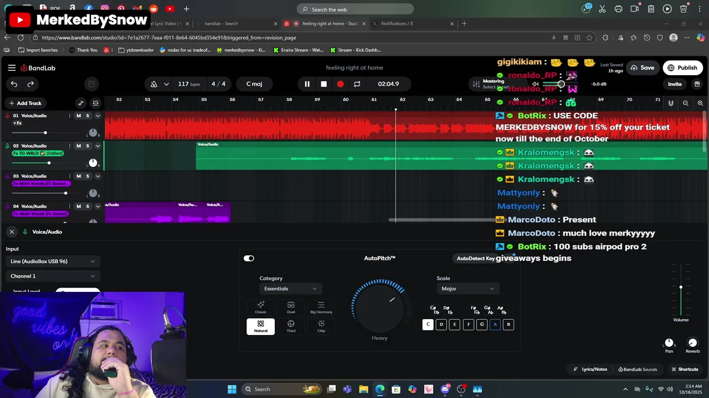
Task: Expand track 04 options chevron
Action: point(97,206)
